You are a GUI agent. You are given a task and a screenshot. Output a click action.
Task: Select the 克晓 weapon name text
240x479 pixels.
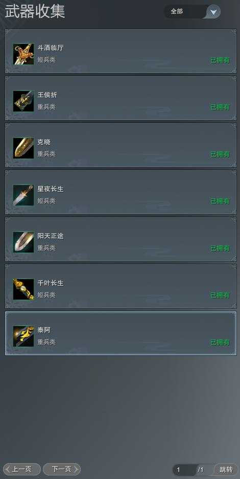pyautogui.click(x=44, y=142)
